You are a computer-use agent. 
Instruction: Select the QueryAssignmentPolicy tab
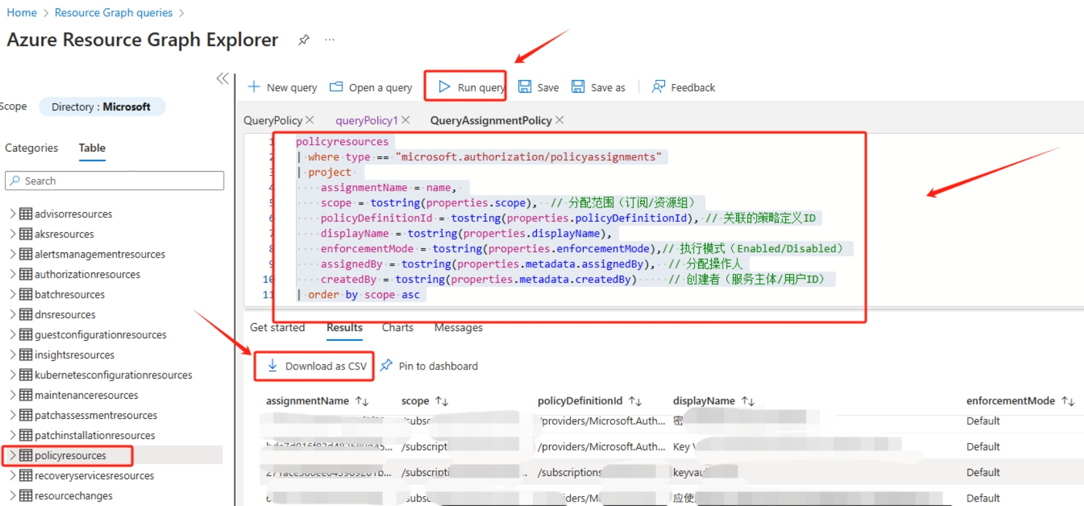491,120
